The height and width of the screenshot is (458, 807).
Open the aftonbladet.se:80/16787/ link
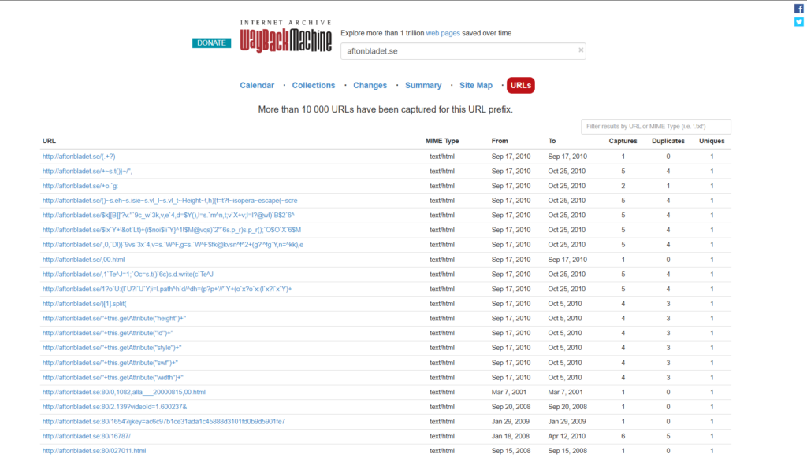click(x=87, y=436)
